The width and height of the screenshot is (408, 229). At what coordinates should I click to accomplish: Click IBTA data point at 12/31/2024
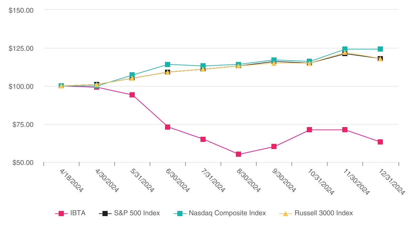tap(380, 142)
